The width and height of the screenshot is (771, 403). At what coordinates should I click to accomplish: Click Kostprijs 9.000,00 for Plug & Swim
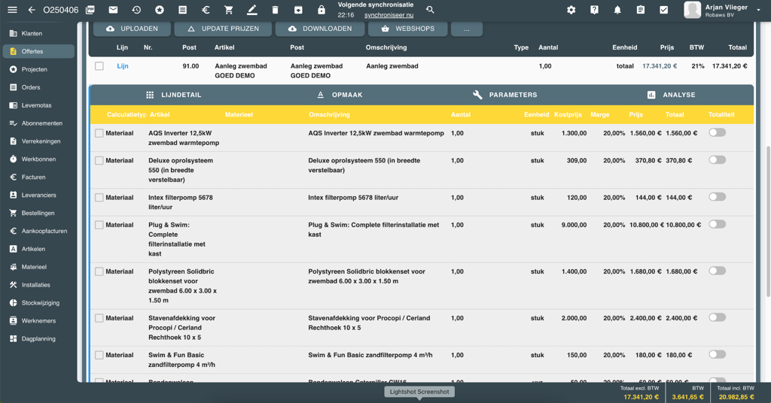pos(574,225)
